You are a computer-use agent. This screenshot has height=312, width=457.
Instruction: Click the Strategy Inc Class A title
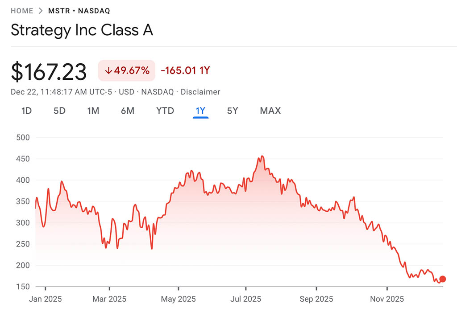(x=82, y=30)
